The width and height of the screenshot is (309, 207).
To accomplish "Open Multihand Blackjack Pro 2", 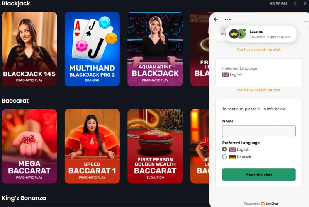I will [x=92, y=49].
